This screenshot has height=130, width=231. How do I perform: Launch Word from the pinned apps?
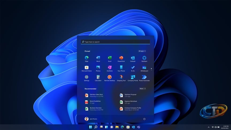pos(98,59)
